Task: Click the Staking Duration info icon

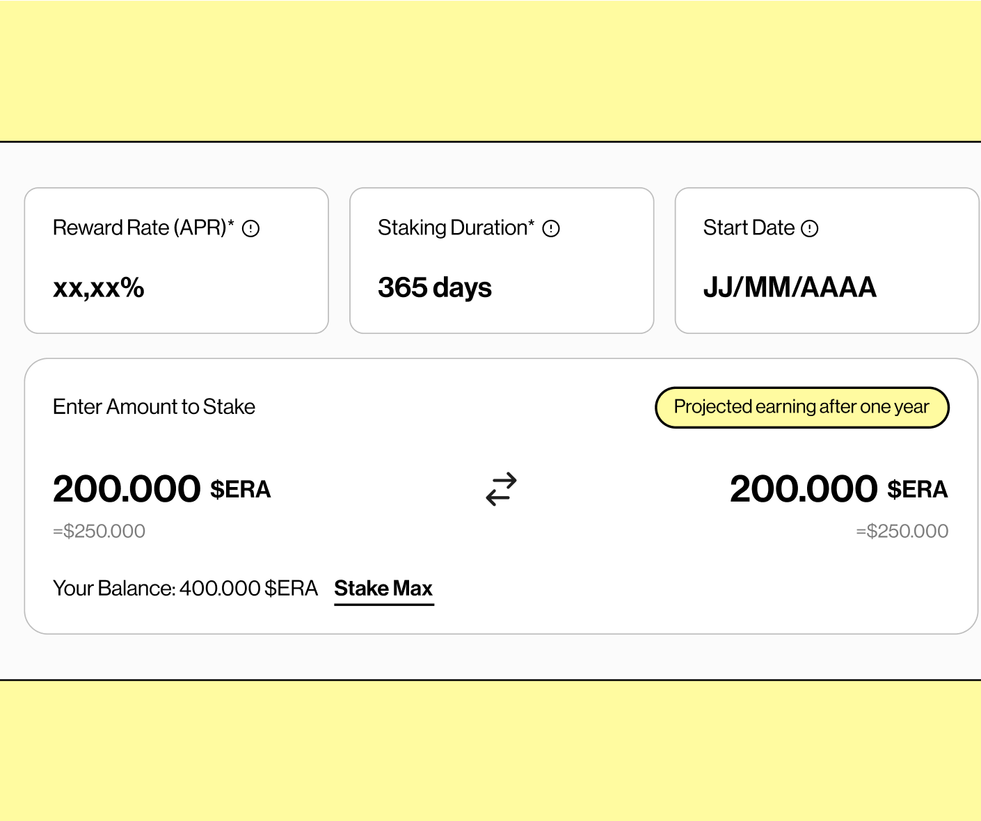Action: pyautogui.click(x=551, y=229)
